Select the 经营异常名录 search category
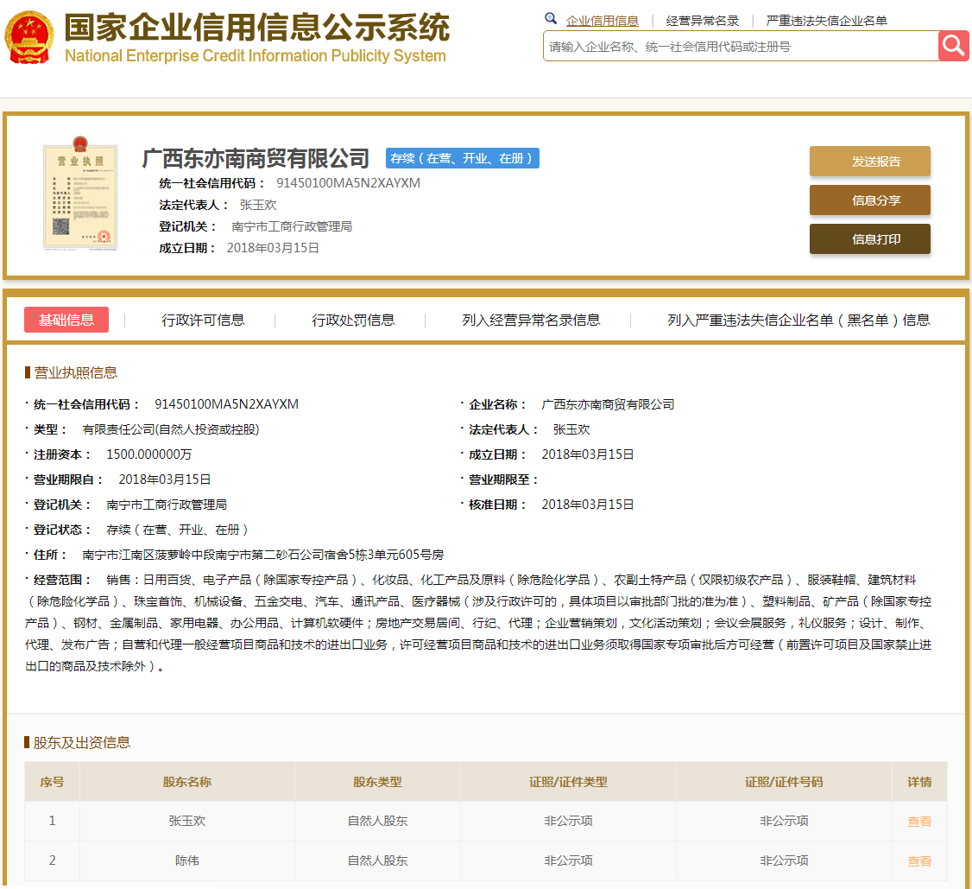This screenshot has width=972, height=889. [x=702, y=21]
